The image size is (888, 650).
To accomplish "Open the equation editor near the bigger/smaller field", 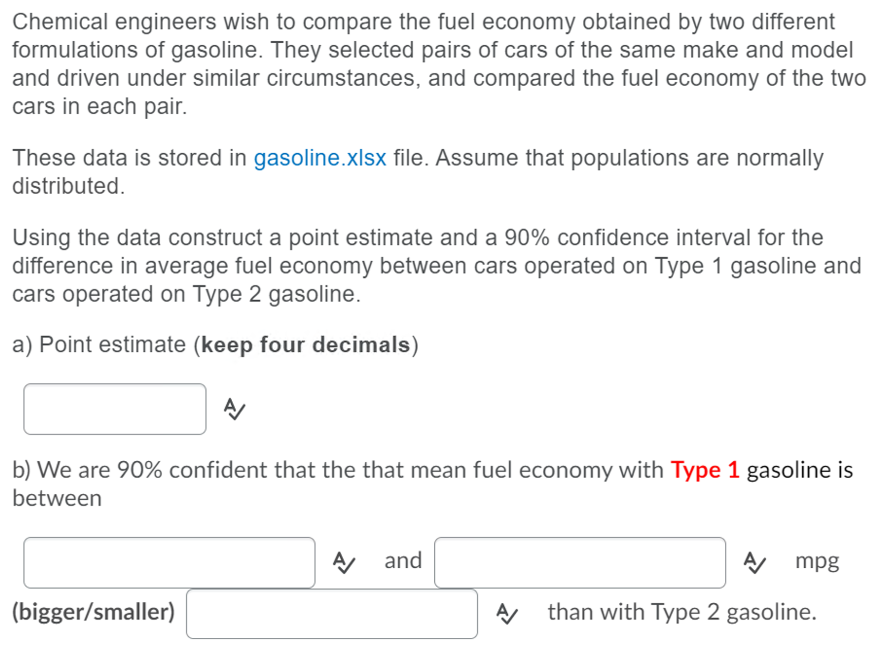I will [506, 613].
